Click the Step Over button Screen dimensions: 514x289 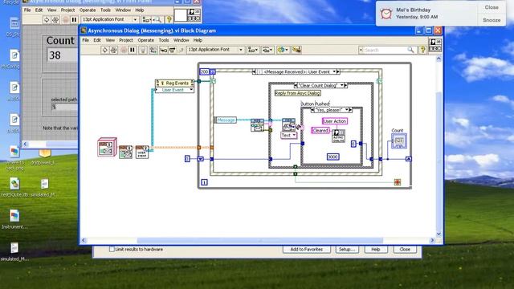(x=172, y=50)
